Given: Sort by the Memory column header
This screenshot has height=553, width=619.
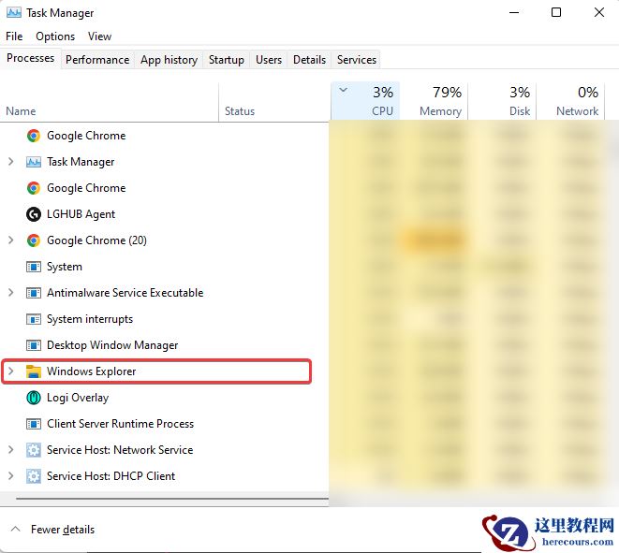Looking at the screenshot, I should (434, 101).
